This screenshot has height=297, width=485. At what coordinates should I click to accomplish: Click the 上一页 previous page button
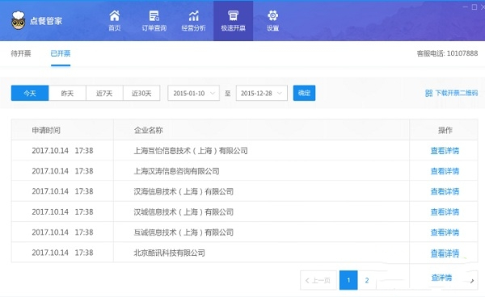318,280
